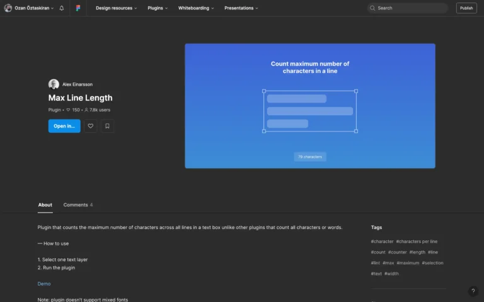Focus the Search input field

[x=408, y=8]
